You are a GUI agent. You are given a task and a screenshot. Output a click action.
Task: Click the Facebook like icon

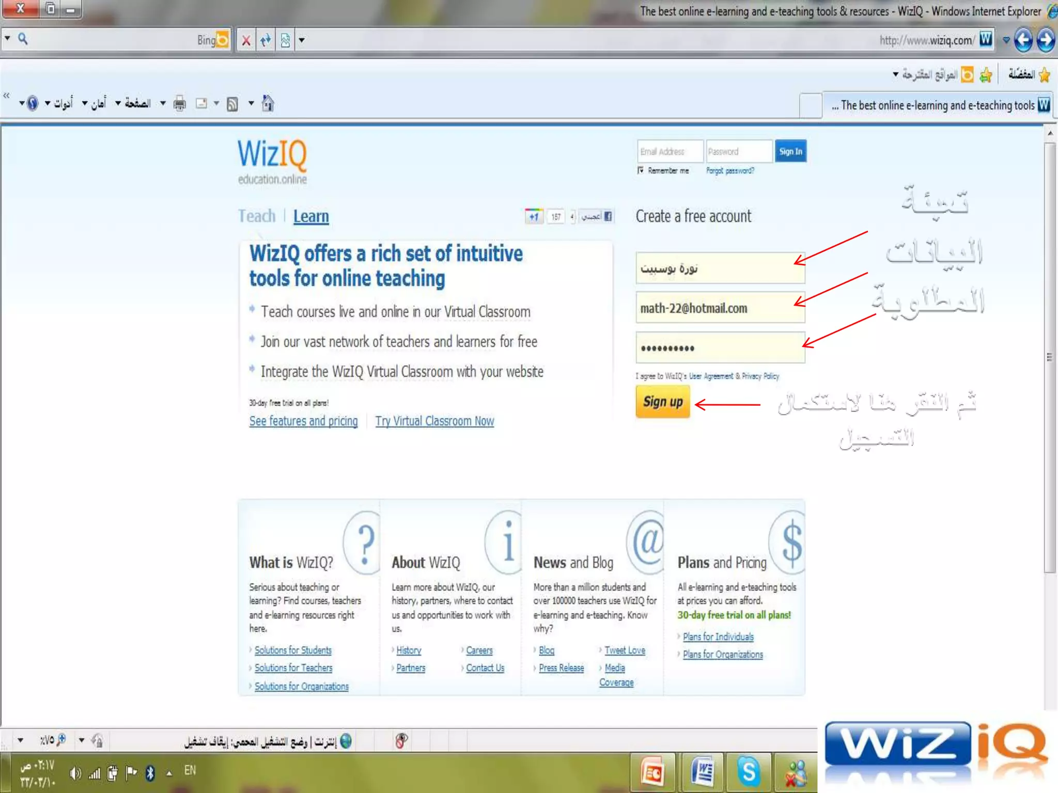point(608,216)
